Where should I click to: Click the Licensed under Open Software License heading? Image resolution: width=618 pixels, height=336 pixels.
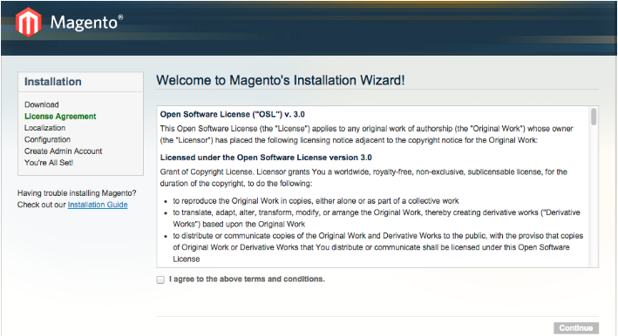(266, 158)
